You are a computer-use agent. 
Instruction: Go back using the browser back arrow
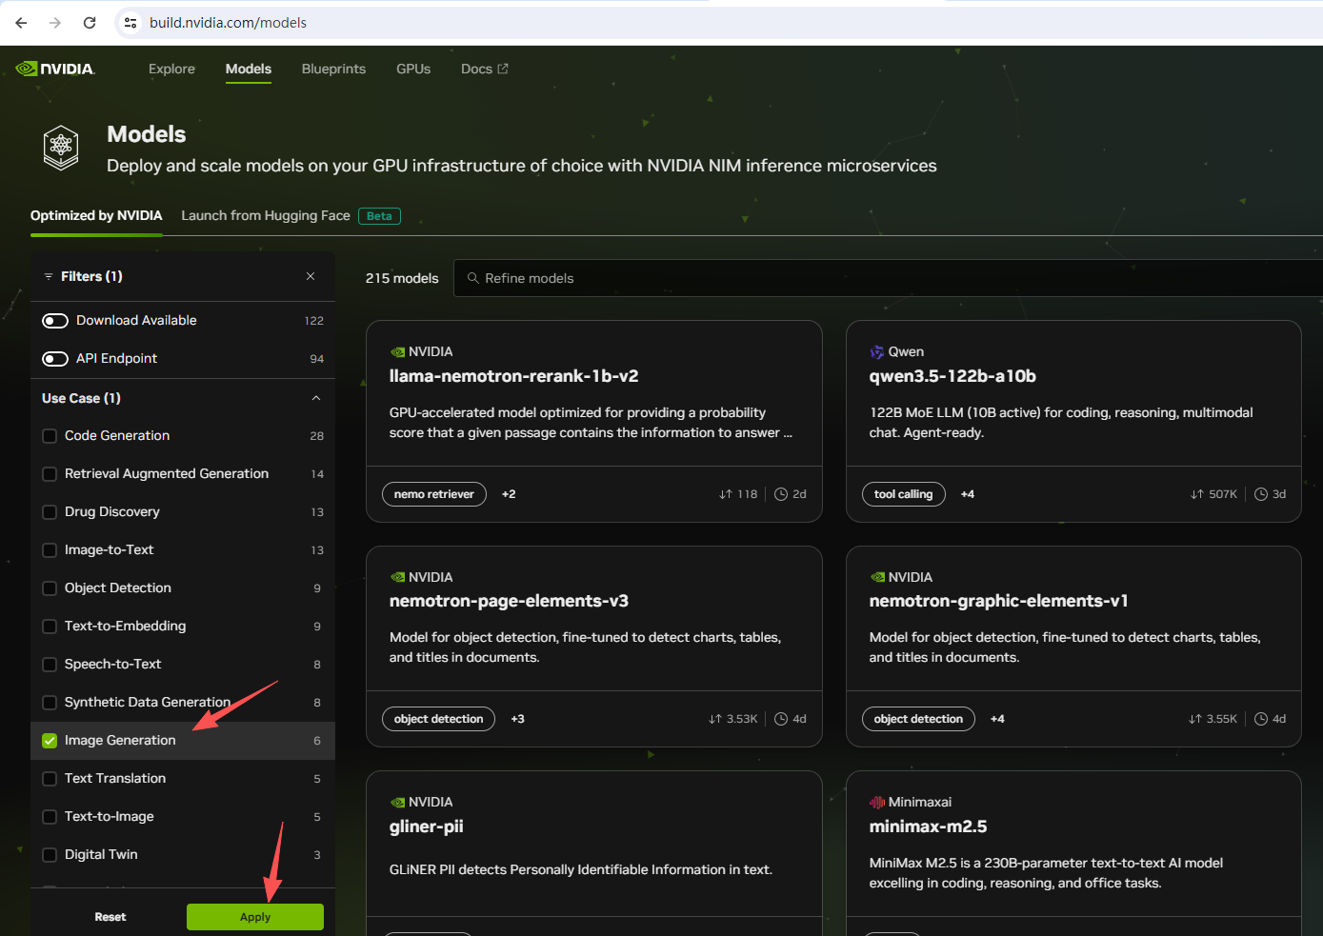pos(21,23)
